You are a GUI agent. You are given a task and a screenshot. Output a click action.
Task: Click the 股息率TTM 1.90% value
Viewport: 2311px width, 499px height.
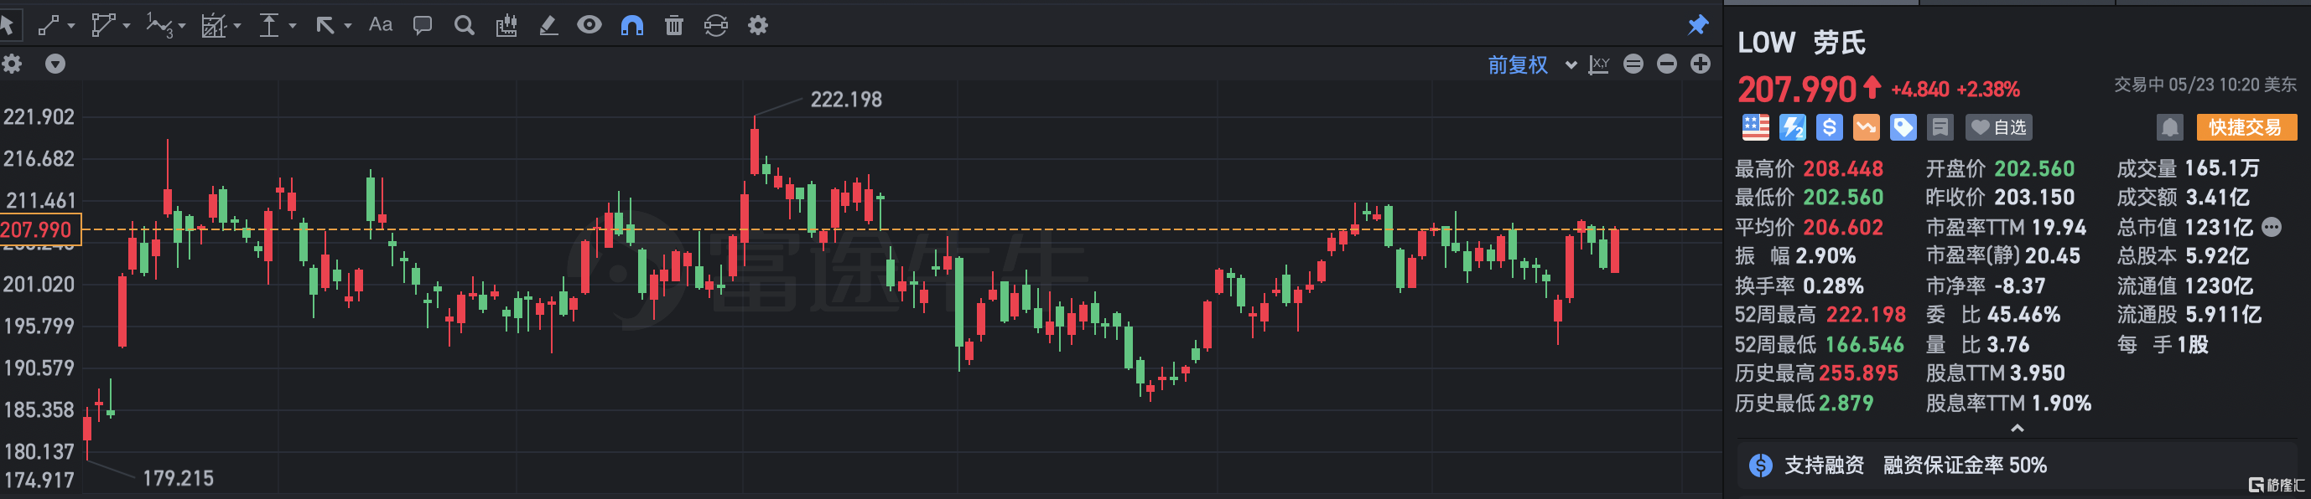(x=2062, y=402)
